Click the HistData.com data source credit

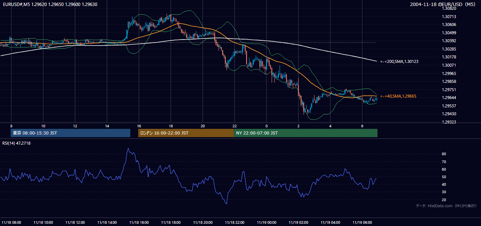[446, 206]
